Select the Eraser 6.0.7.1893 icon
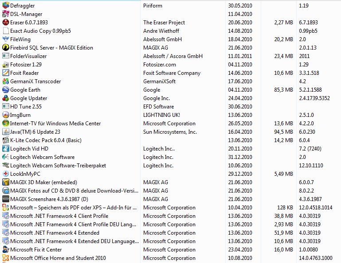Image resolution: width=341 pixels, height=263 pixels. point(6,23)
